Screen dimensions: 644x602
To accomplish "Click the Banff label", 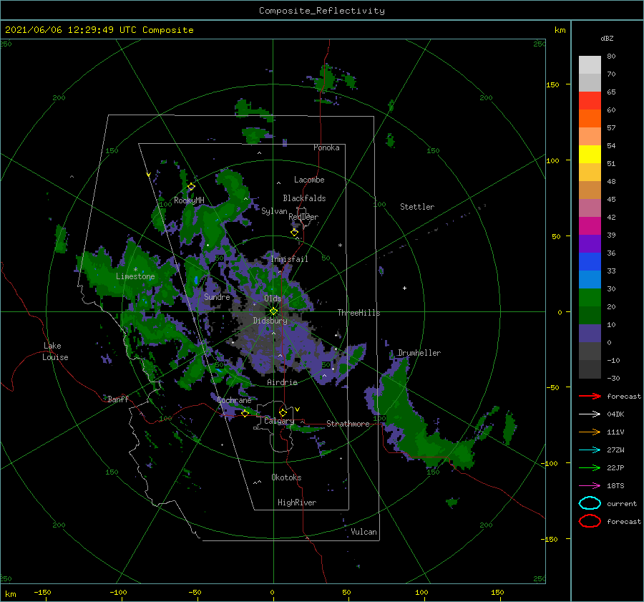I will [x=118, y=399].
